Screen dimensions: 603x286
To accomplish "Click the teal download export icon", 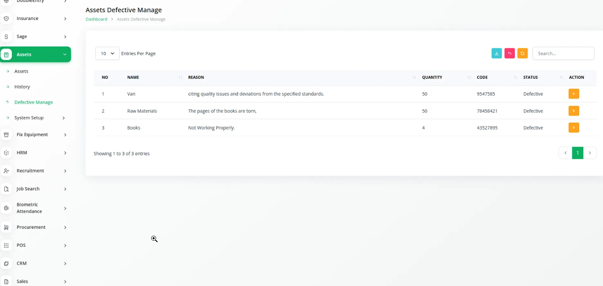I will pyautogui.click(x=496, y=54).
